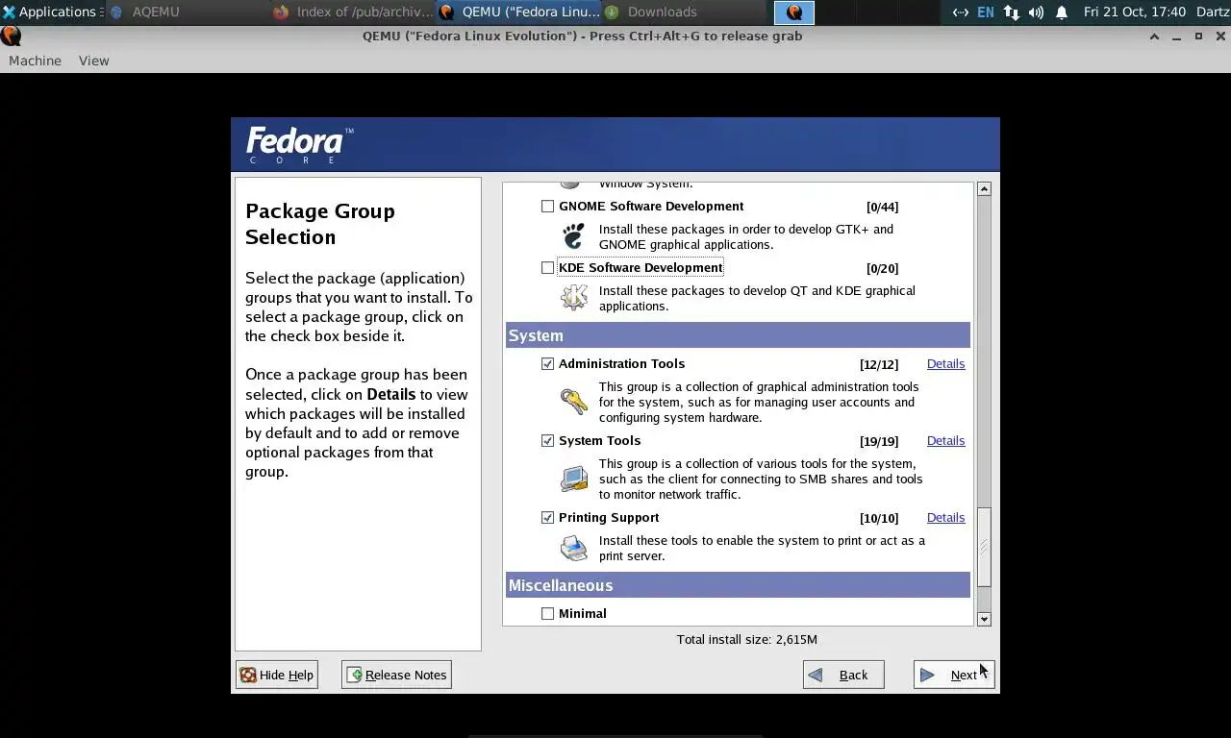Click the remote connection arrows tray icon

pos(960,12)
